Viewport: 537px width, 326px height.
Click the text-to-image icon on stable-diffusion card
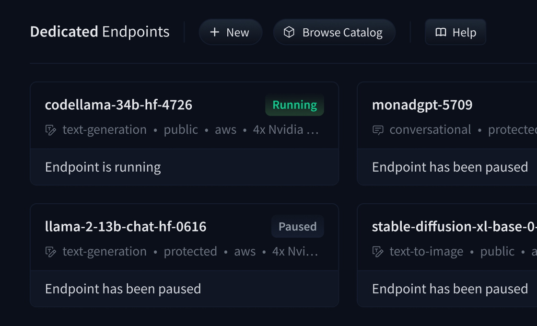click(377, 251)
